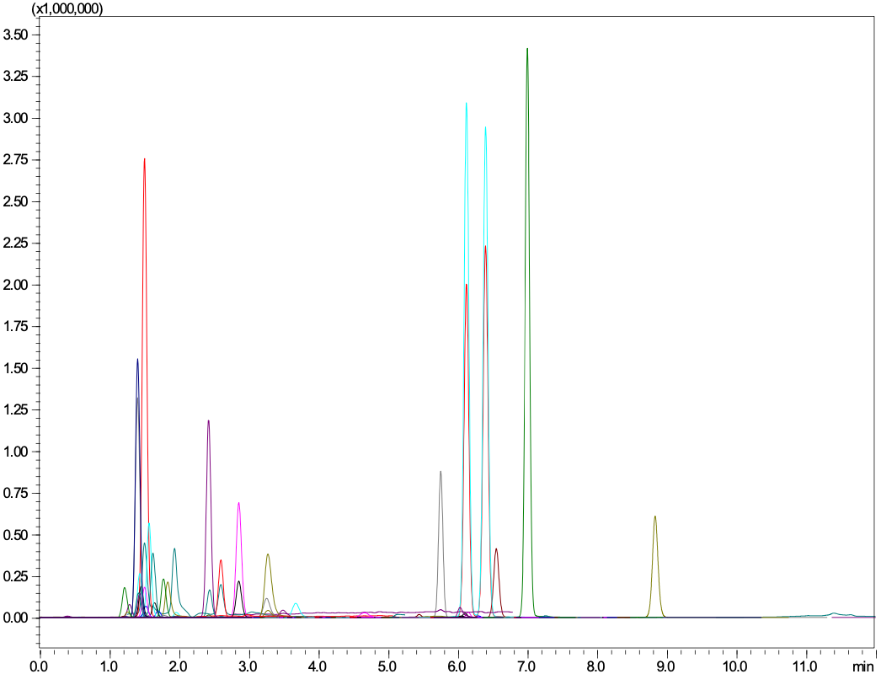The image size is (881, 674).
Task: Click the 5.0 tick label on x-axis
Action: [387, 666]
